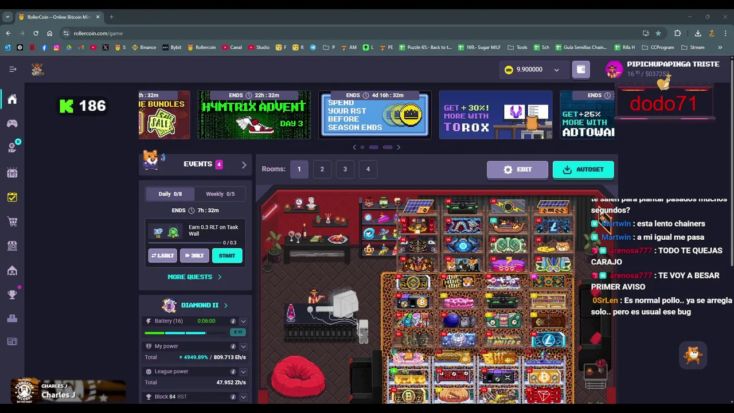Viewport: 734px width, 413px height.
Task: Follow the MORE QUESTS link
Action: click(194, 277)
